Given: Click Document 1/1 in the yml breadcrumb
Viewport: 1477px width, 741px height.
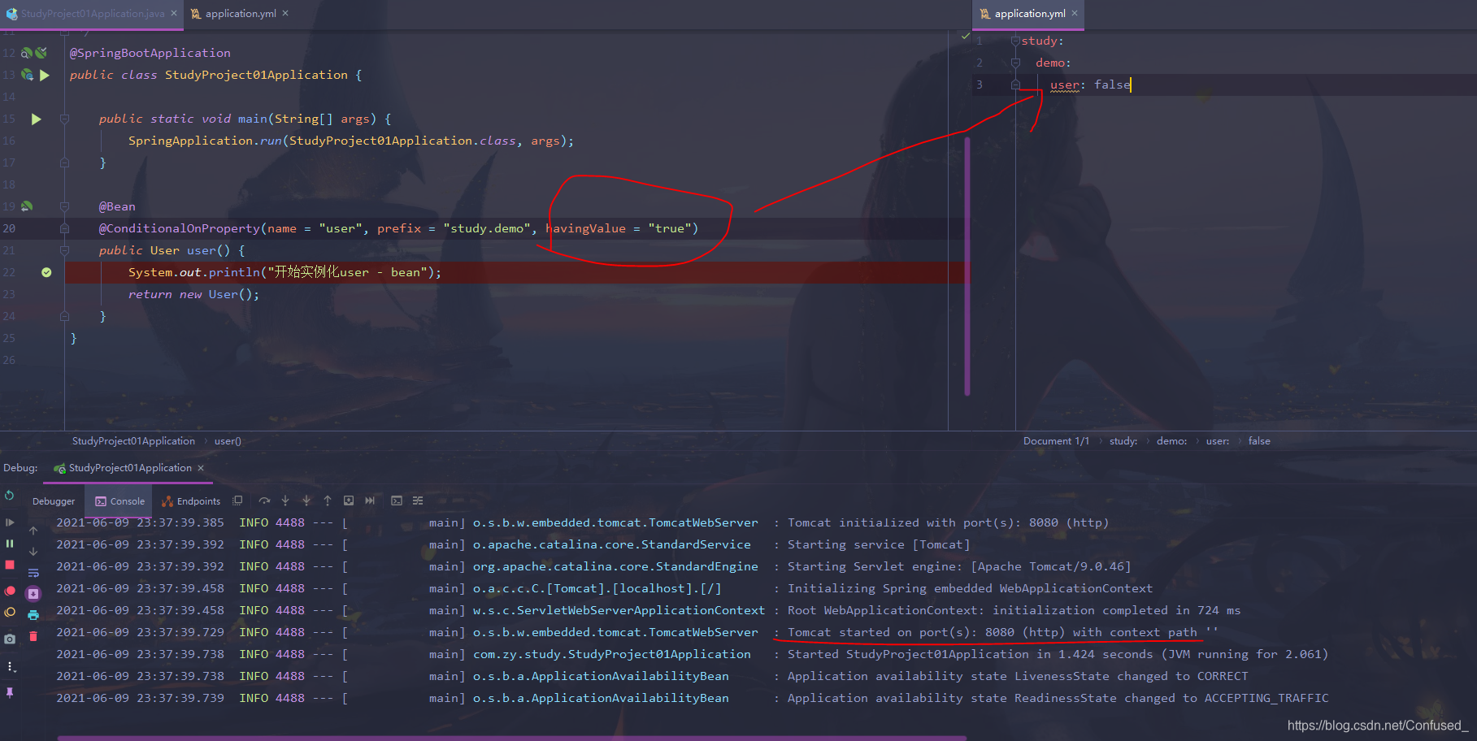Looking at the screenshot, I should coord(1056,441).
